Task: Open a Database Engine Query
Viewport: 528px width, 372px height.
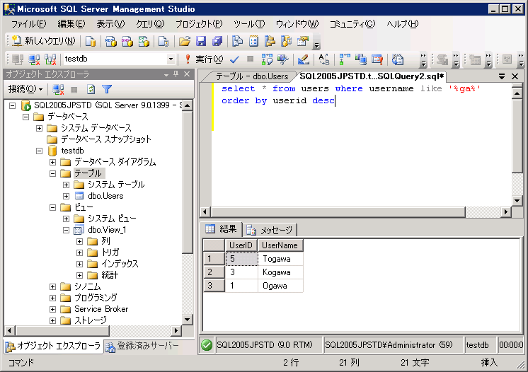Action: [90, 41]
